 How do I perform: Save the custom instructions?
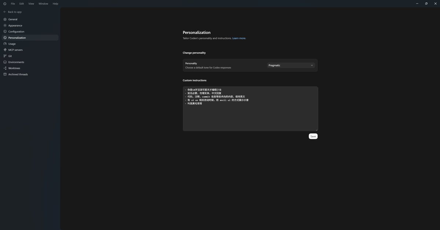[x=313, y=136]
